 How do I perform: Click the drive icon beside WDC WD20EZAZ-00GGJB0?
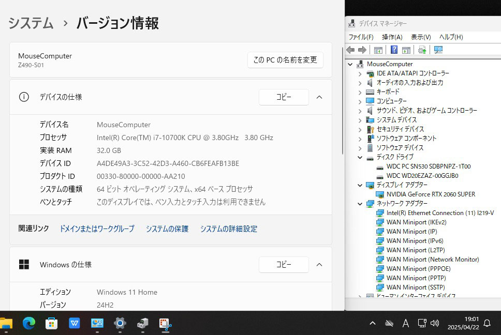point(380,176)
